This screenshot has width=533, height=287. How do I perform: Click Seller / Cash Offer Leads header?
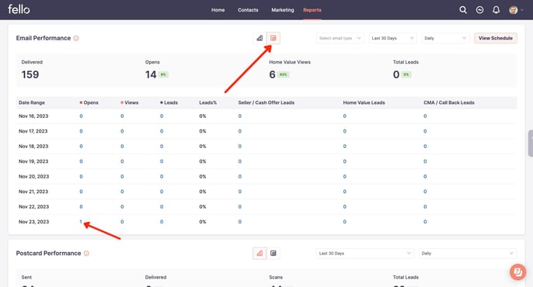click(266, 102)
